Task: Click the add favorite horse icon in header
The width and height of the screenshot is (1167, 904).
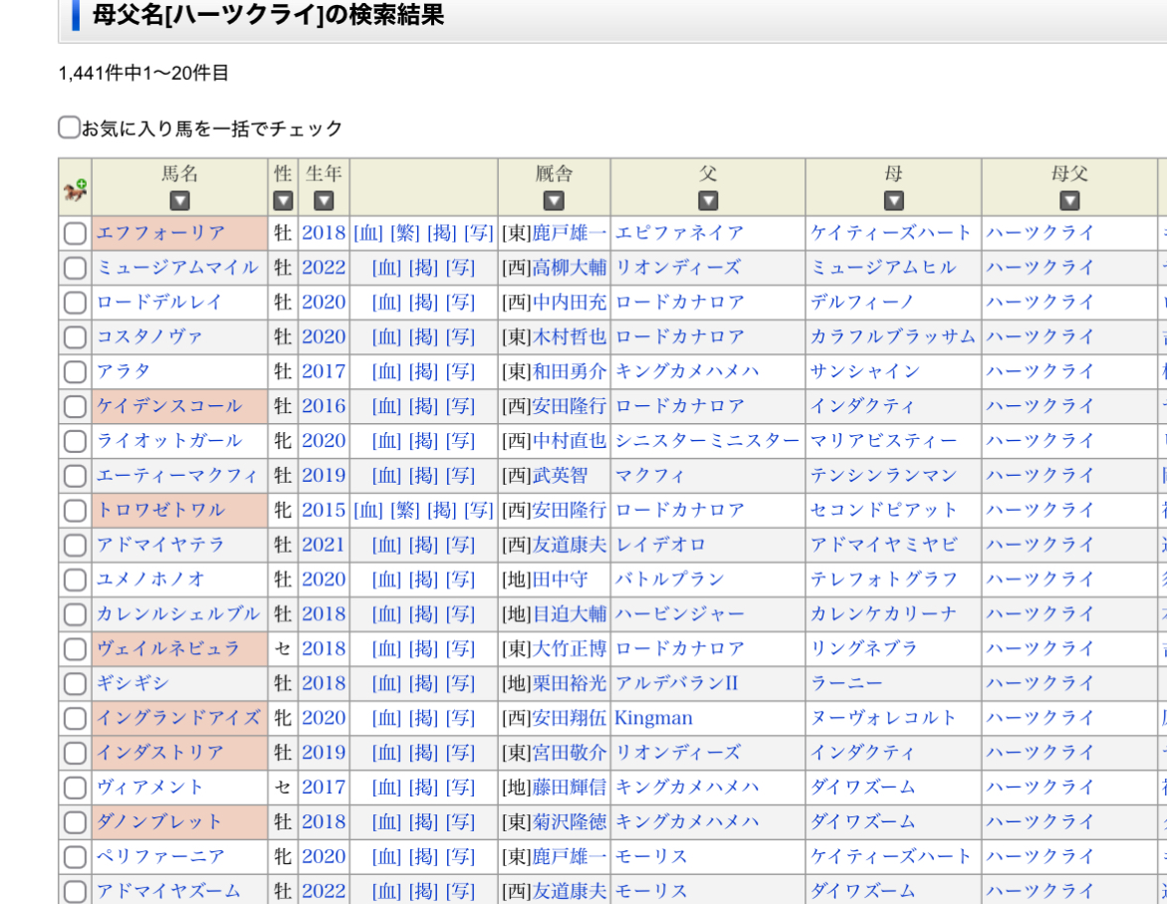Action: click(75, 188)
